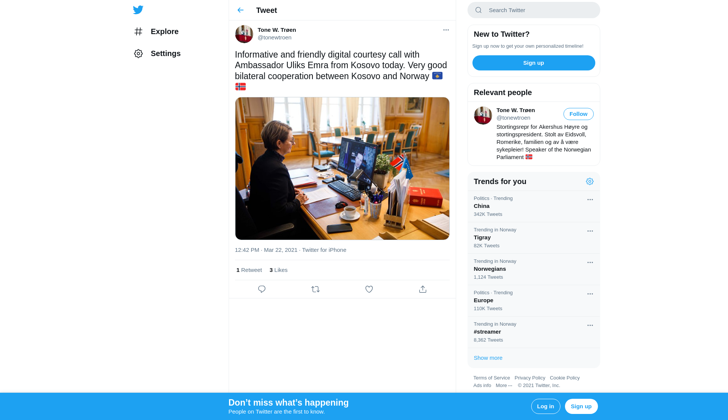The width and height of the screenshot is (728, 420).
Task: Open Privacy Policy
Action: (530, 378)
